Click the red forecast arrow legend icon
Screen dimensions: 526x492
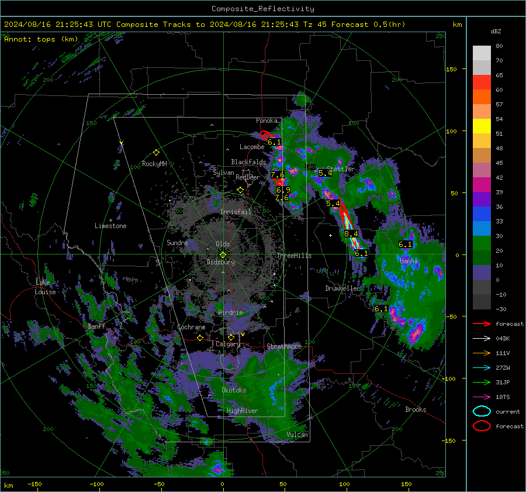pyautogui.click(x=482, y=324)
